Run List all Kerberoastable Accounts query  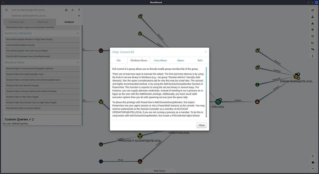(x=42, y=45)
